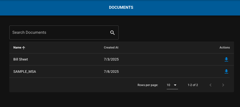Select the SAMPLE_MSA name cell

pyautogui.click(x=25, y=71)
